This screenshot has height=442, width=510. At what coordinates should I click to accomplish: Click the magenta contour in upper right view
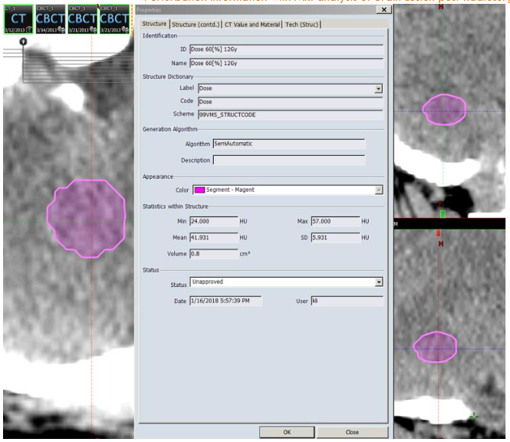(x=444, y=110)
